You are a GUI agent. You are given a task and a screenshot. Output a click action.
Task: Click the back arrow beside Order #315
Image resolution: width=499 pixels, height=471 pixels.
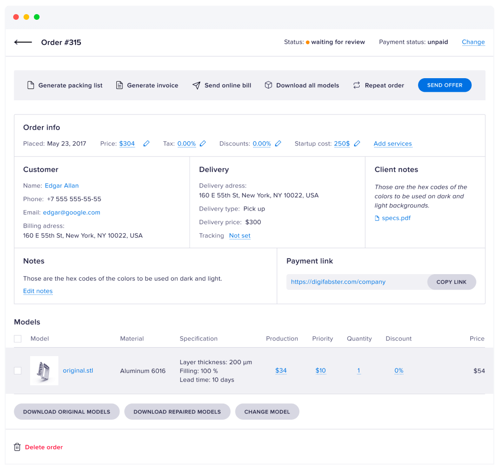pyautogui.click(x=23, y=42)
